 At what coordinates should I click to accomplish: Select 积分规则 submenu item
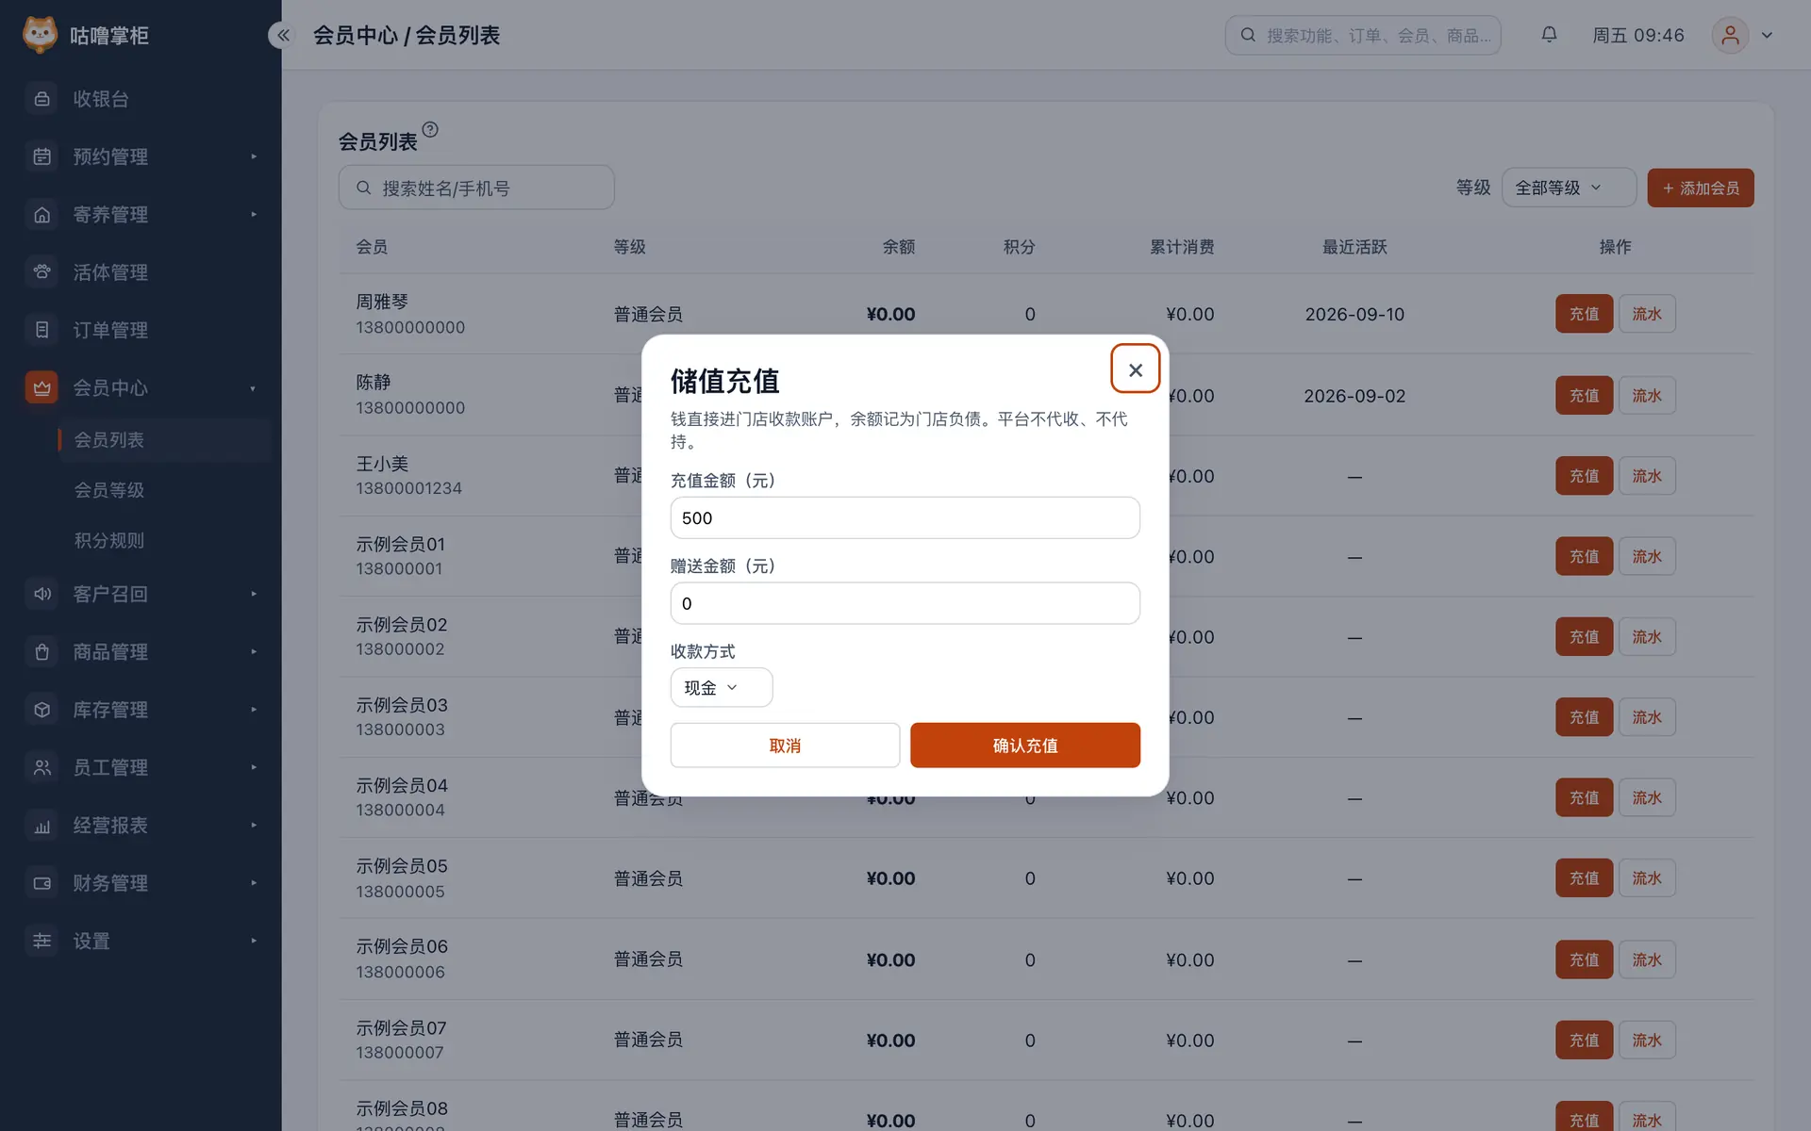pyautogui.click(x=108, y=541)
